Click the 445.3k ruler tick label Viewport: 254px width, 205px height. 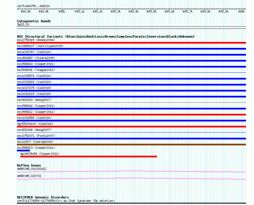point(116,11)
